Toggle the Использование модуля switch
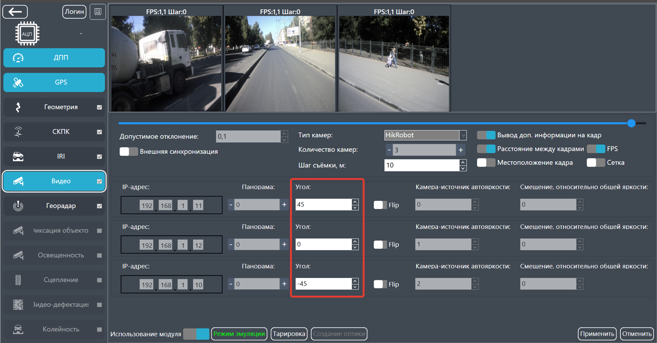 tap(196, 334)
